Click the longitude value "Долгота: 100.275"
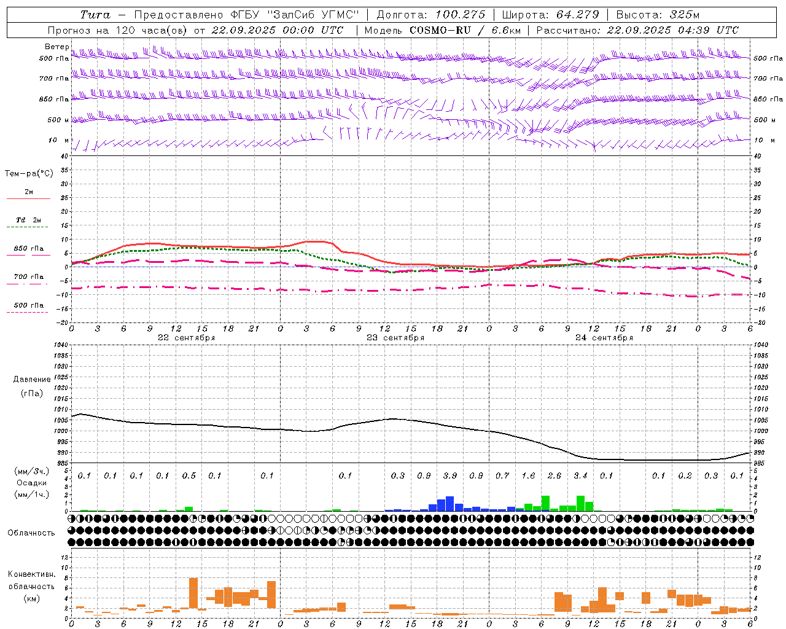 430,15
